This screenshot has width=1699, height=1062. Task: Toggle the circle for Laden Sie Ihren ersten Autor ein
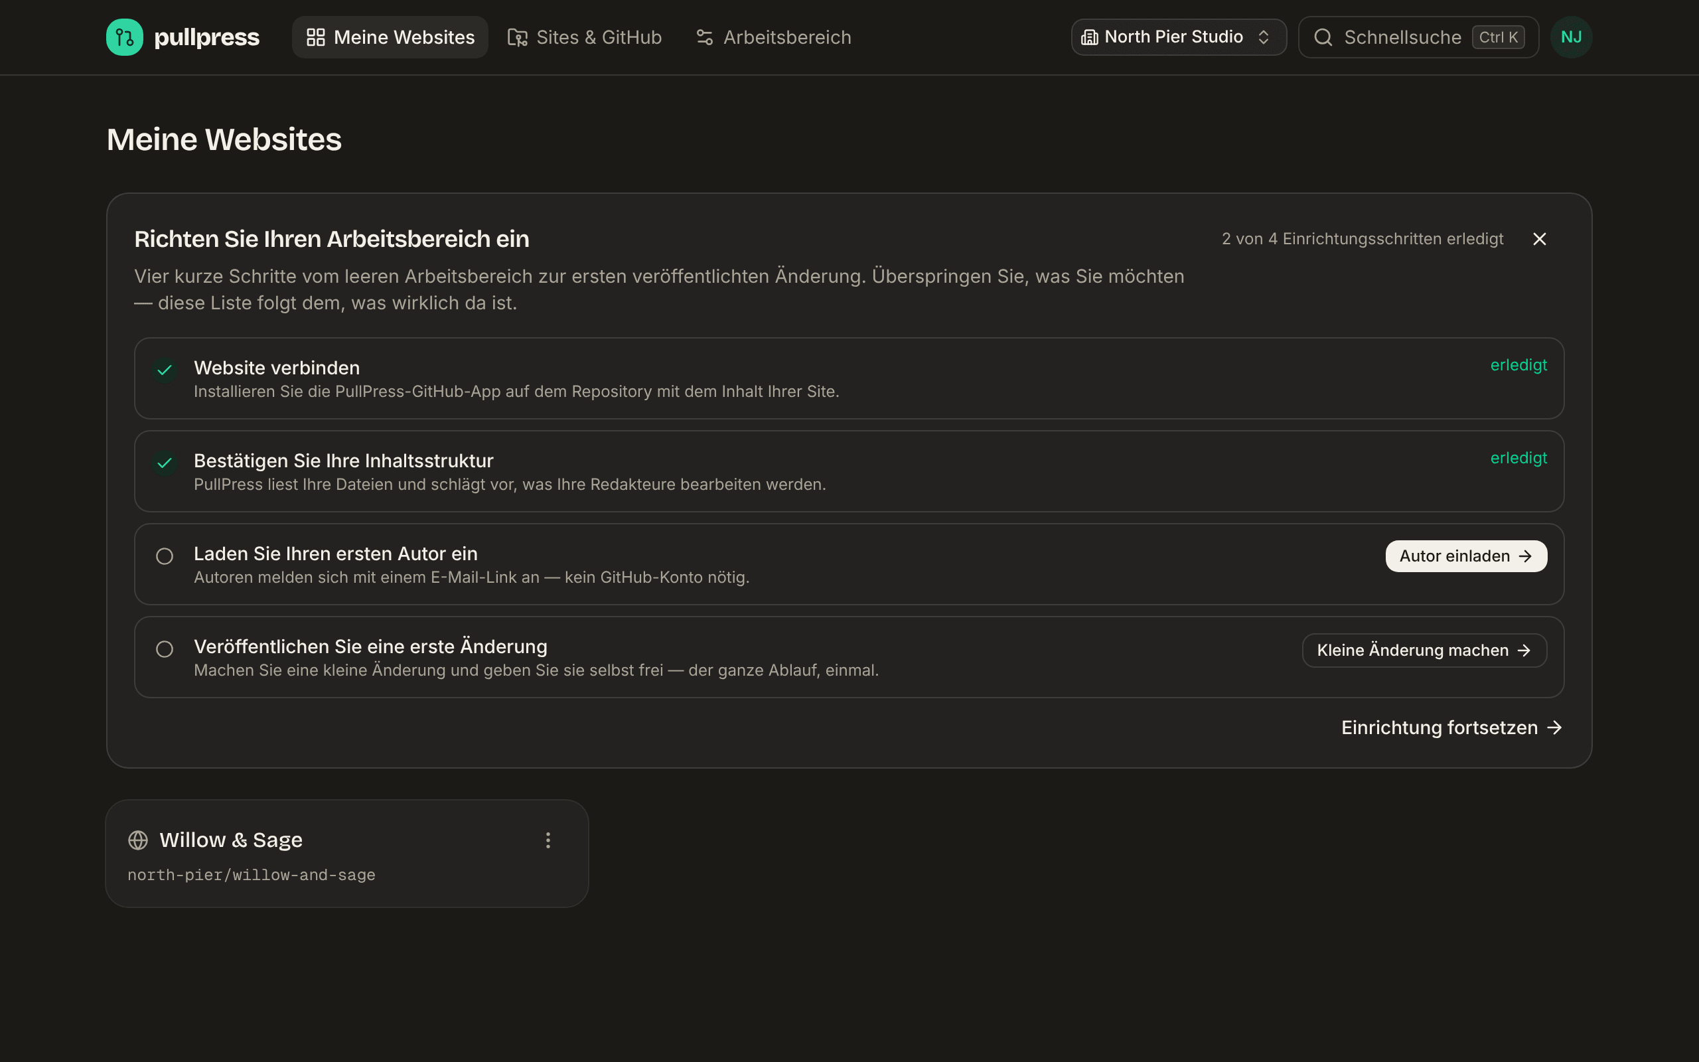165,556
